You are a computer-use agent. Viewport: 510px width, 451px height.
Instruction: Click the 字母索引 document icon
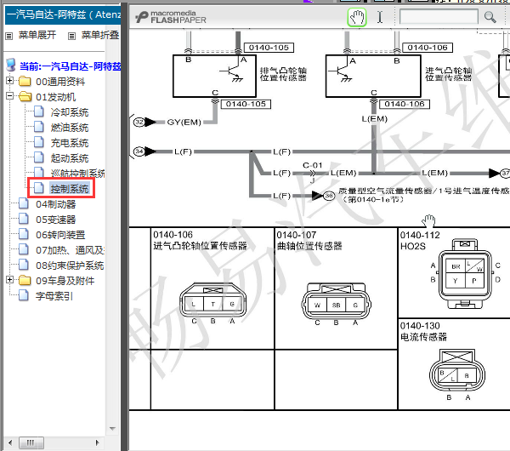24,295
